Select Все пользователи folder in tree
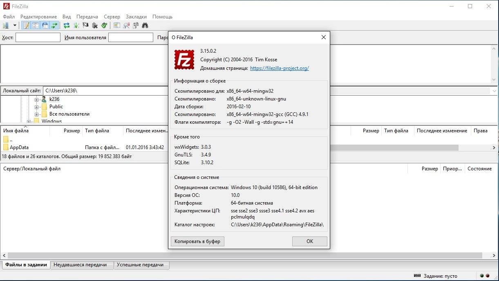Image resolution: width=499 pixels, height=281 pixels. click(69, 114)
